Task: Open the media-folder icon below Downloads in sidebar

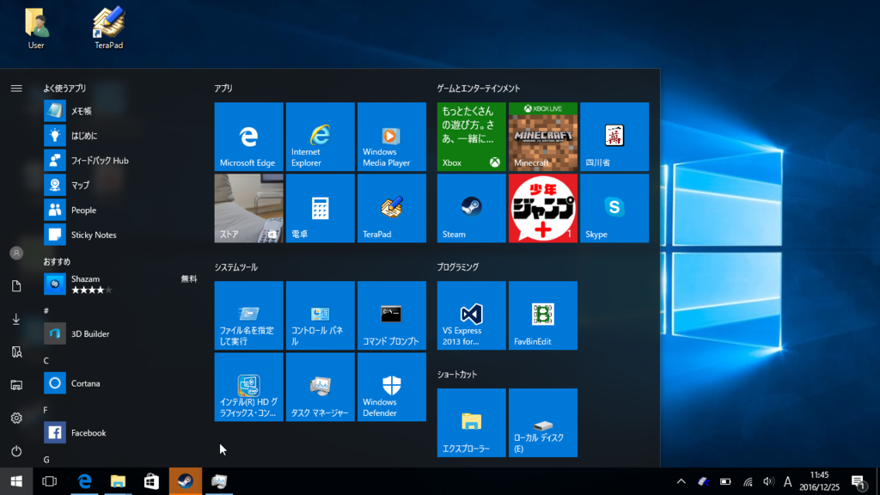Action: pos(16,351)
